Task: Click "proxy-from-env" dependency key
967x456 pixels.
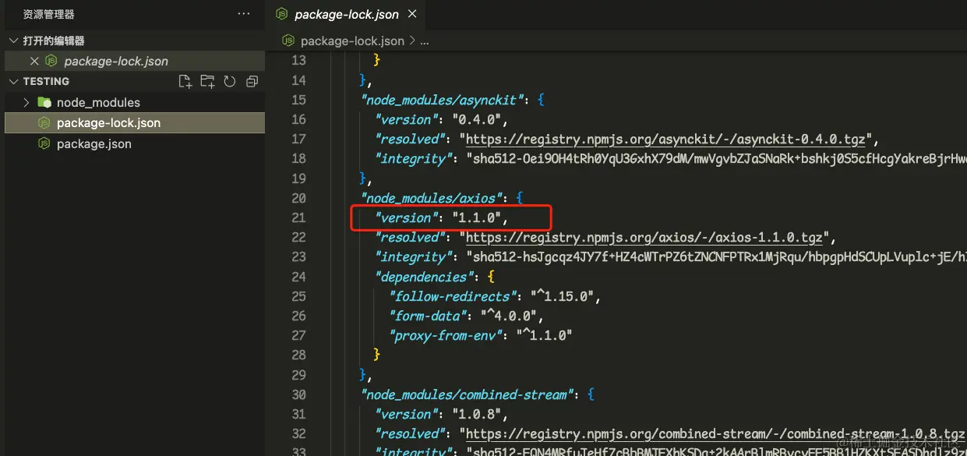Action: coord(446,336)
